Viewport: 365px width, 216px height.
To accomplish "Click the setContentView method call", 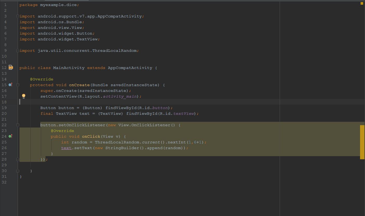I will pyautogui.click(x=59, y=96).
